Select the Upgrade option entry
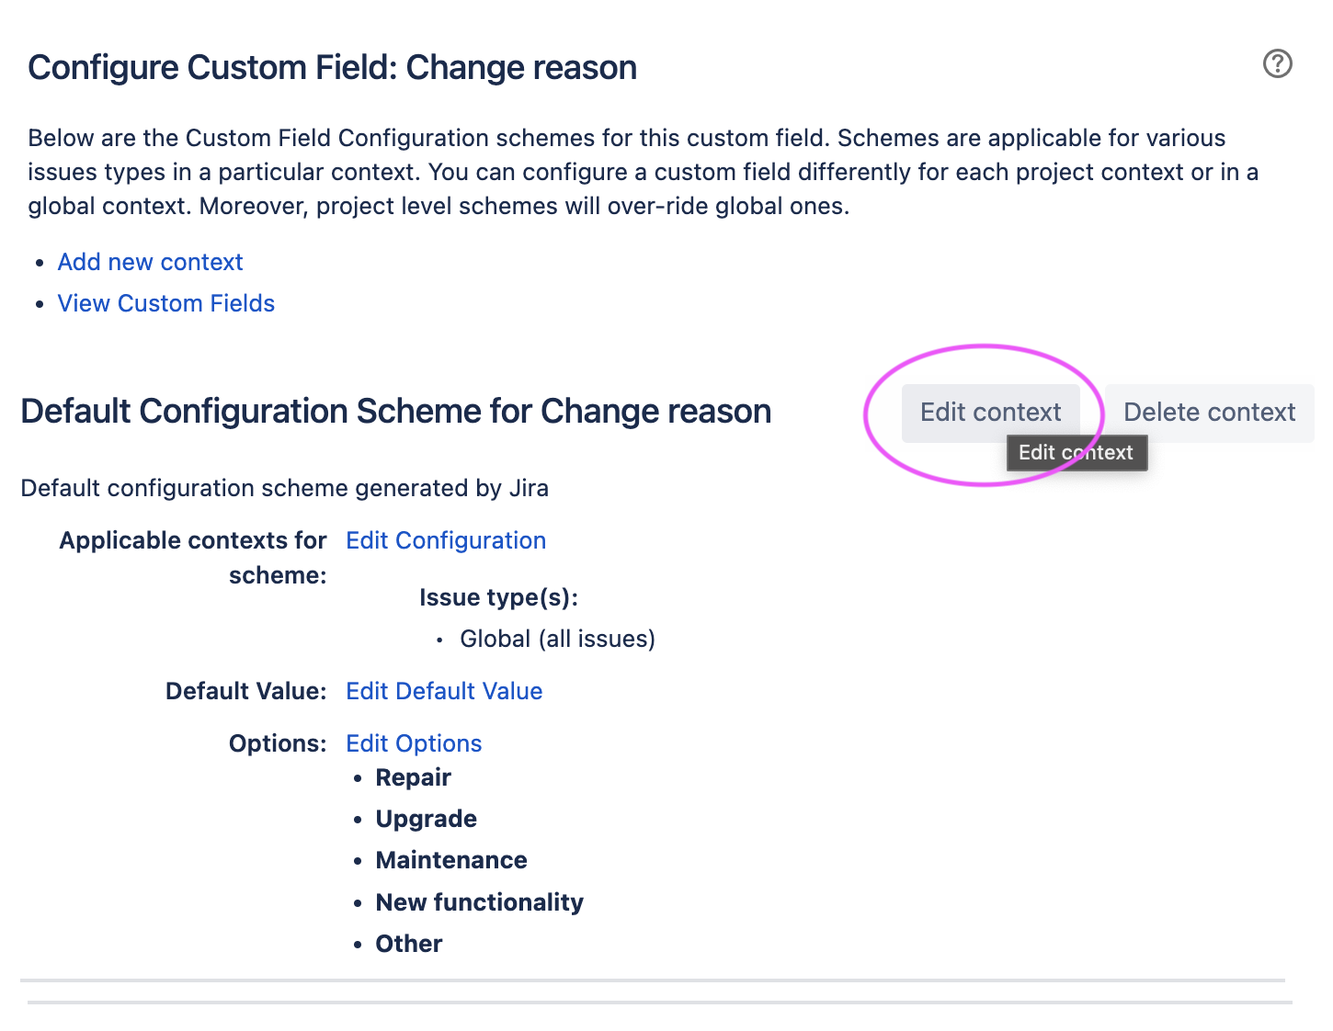 click(x=426, y=819)
